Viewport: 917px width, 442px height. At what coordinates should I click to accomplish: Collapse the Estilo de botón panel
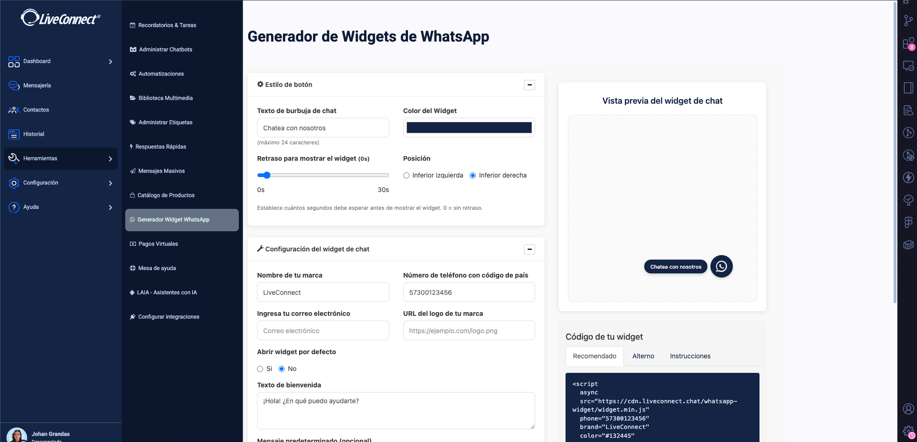tap(530, 85)
